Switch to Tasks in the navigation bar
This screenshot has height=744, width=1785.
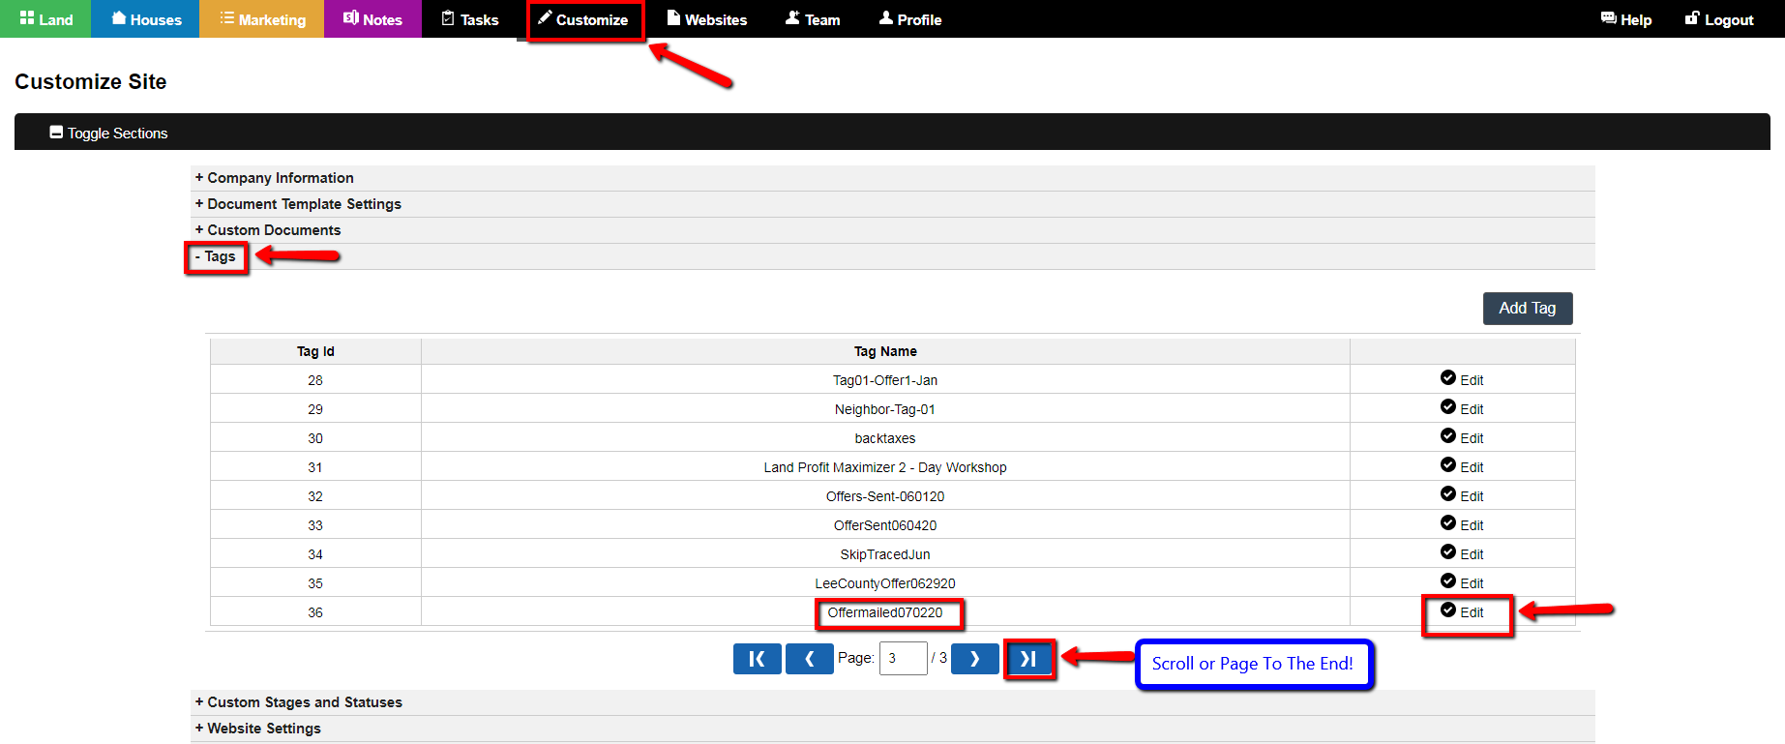pos(470,19)
